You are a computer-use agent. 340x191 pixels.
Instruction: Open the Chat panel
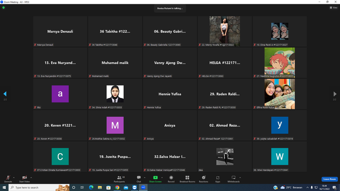point(139,179)
